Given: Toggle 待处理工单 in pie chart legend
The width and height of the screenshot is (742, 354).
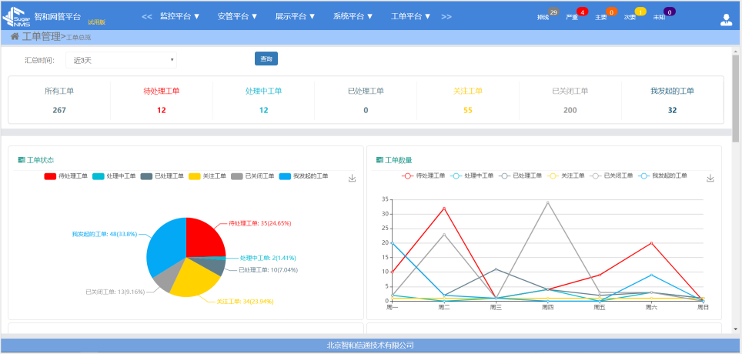Looking at the screenshot, I should coord(65,176).
